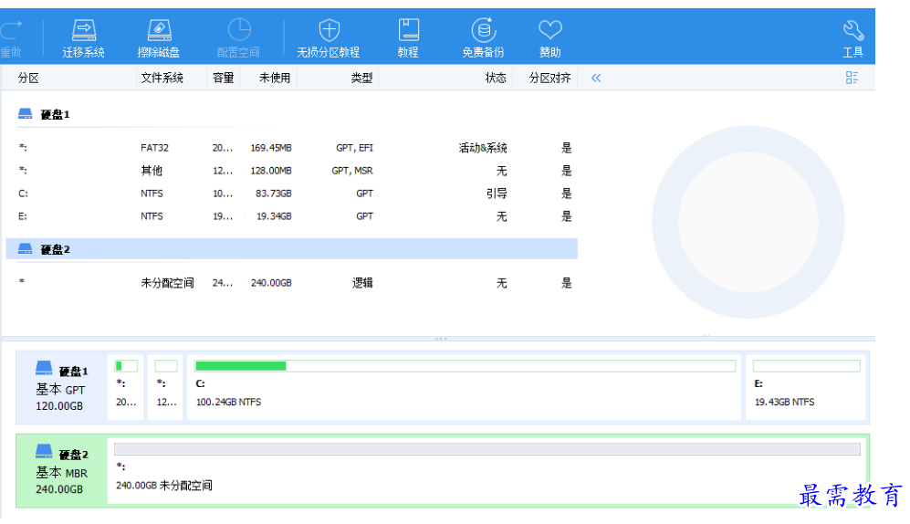Click the 重做 (Redo) arrow icon

click(11, 30)
